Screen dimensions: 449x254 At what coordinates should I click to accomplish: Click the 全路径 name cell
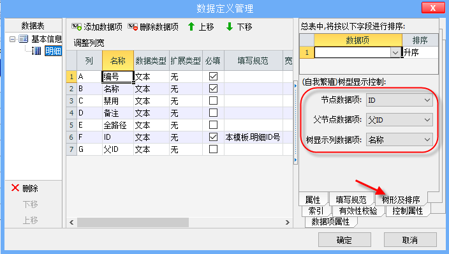[x=118, y=125]
